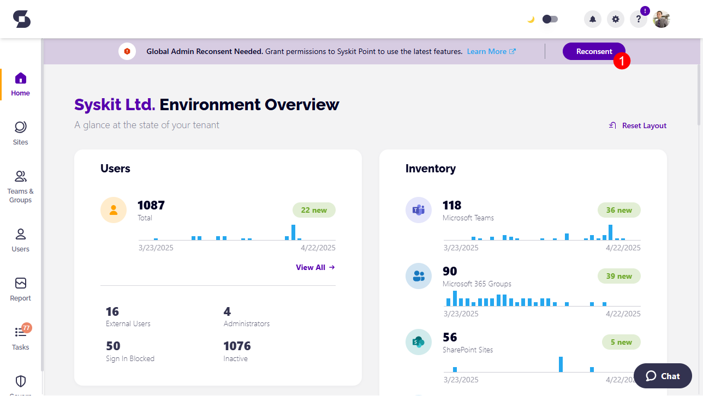
Task: Open the settings gear
Action: click(616, 19)
